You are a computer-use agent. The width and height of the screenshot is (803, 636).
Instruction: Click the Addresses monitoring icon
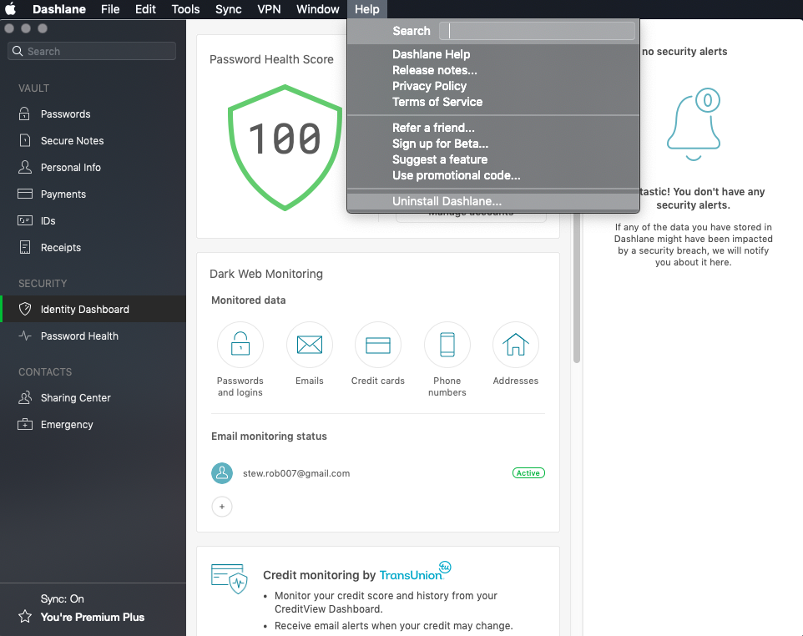click(515, 345)
